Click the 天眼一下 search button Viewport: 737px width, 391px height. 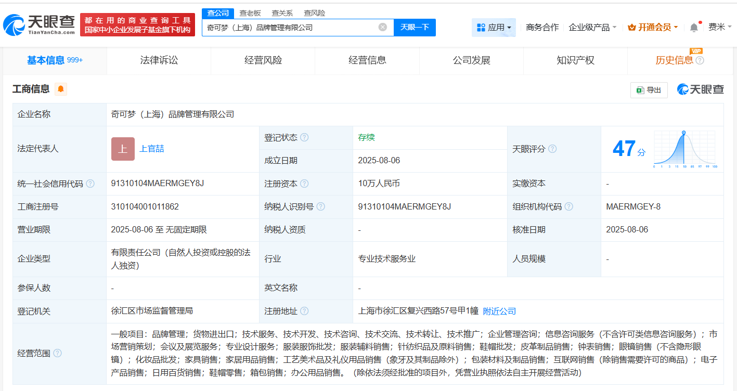point(415,27)
